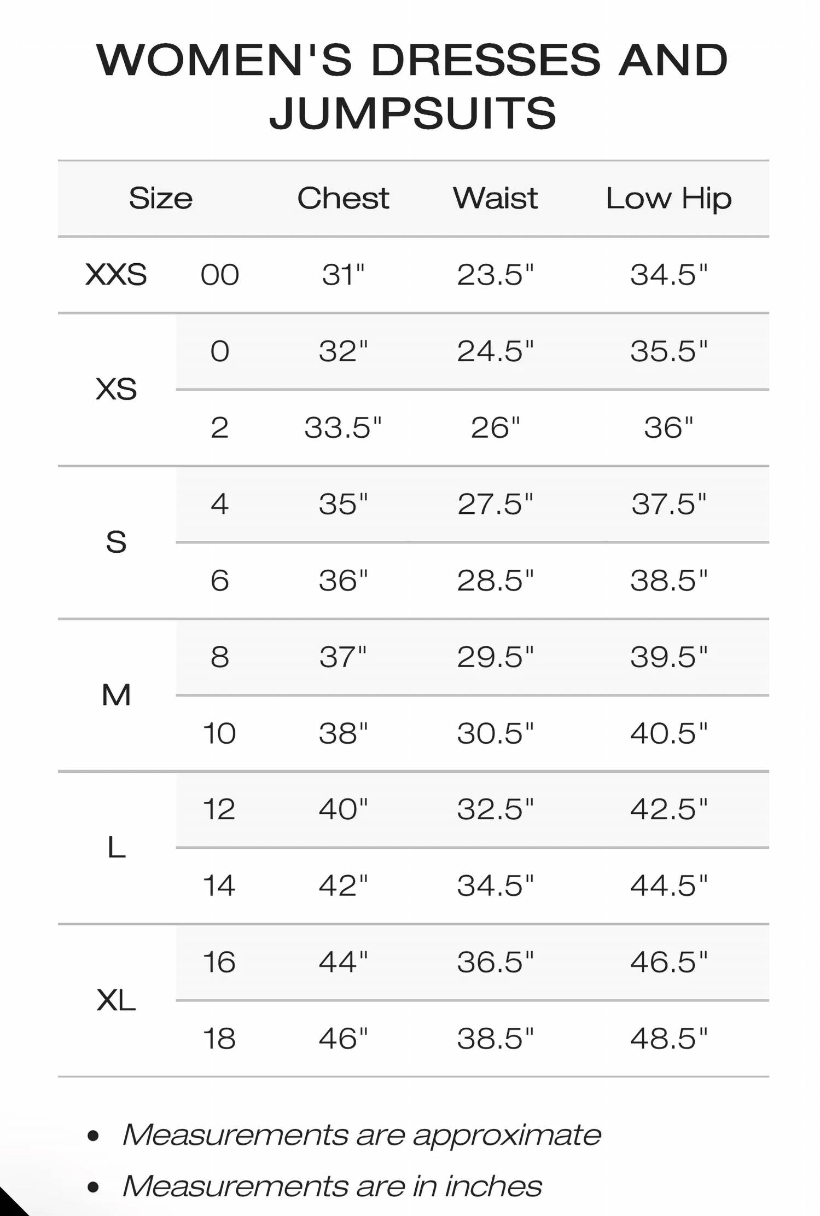Screen dimensions: 820x1216
Task: Click the Size column header
Action: point(160,198)
